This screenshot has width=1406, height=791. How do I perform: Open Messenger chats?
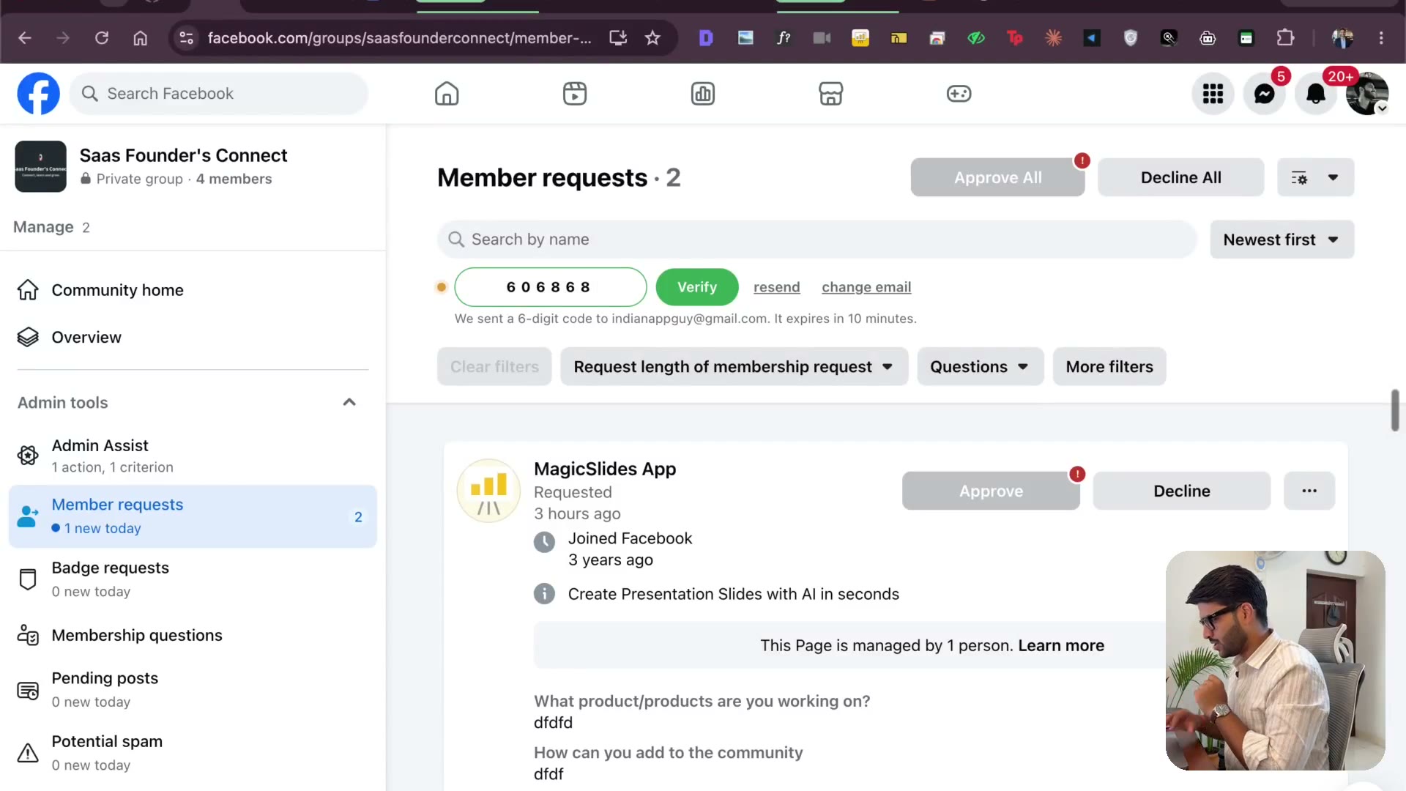click(1264, 94)
